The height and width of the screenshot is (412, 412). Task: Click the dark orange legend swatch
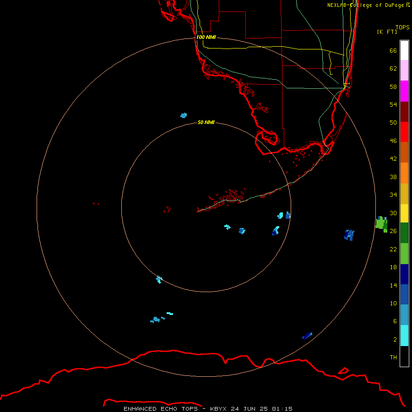(x=404, y=152)
